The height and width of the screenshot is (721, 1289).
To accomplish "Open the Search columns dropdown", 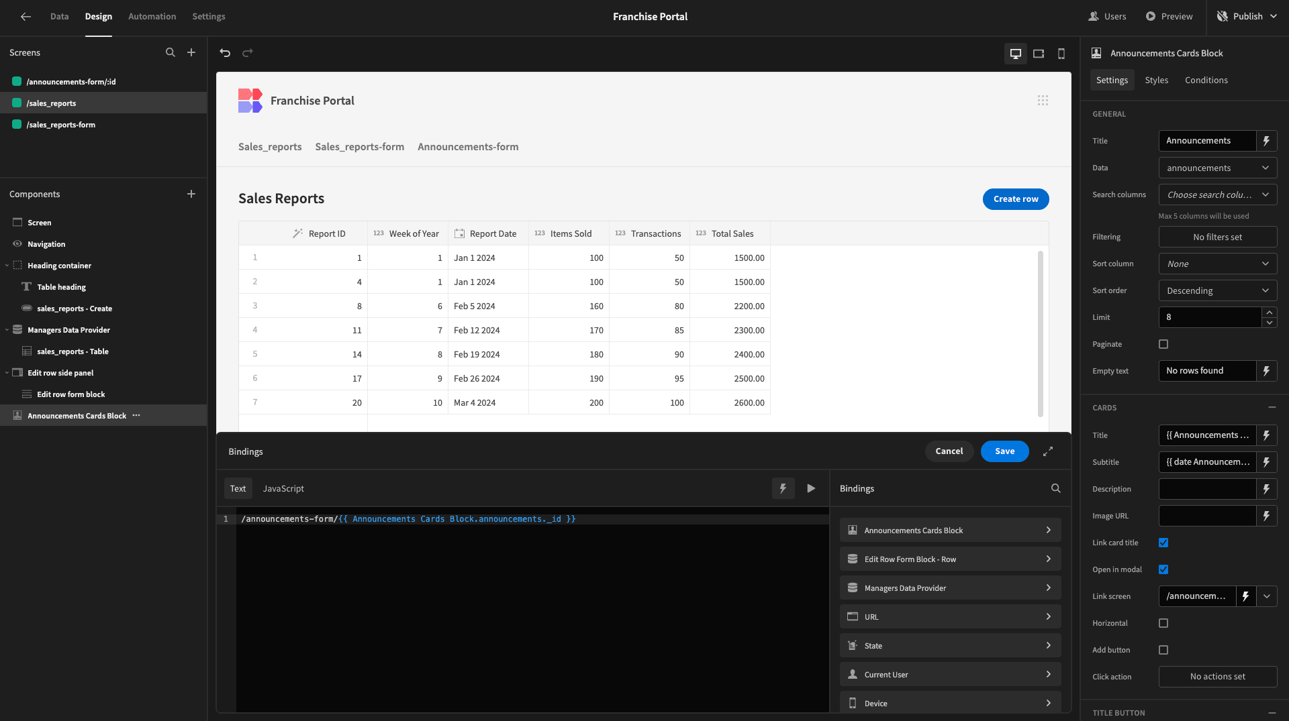I will coord(1218,195).
